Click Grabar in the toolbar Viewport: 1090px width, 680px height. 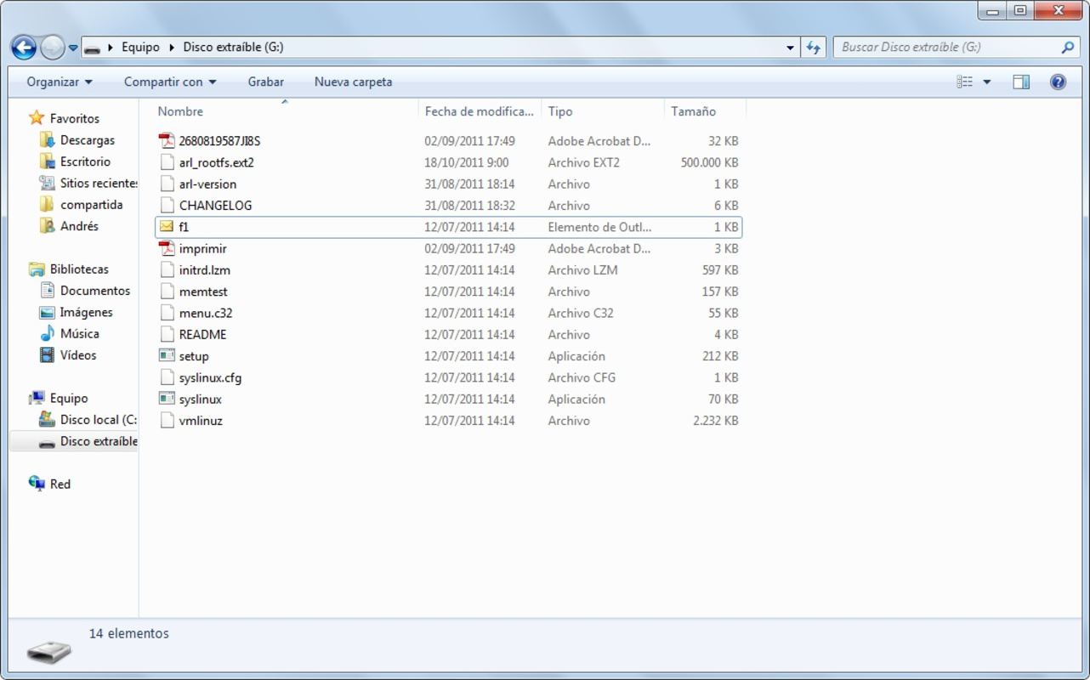pos(265,81)
